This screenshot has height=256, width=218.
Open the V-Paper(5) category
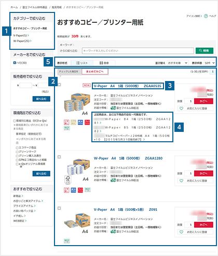click(21, 35)
